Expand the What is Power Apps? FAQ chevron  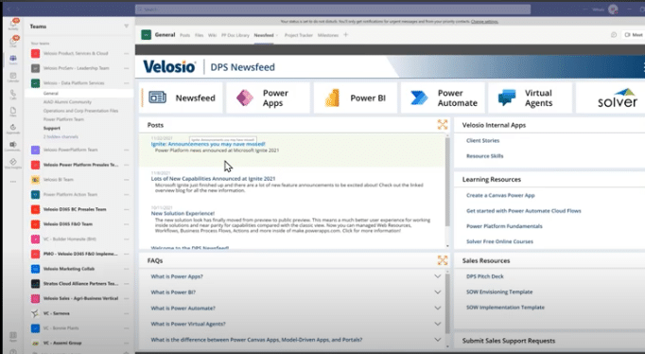(x=437, y=276)
